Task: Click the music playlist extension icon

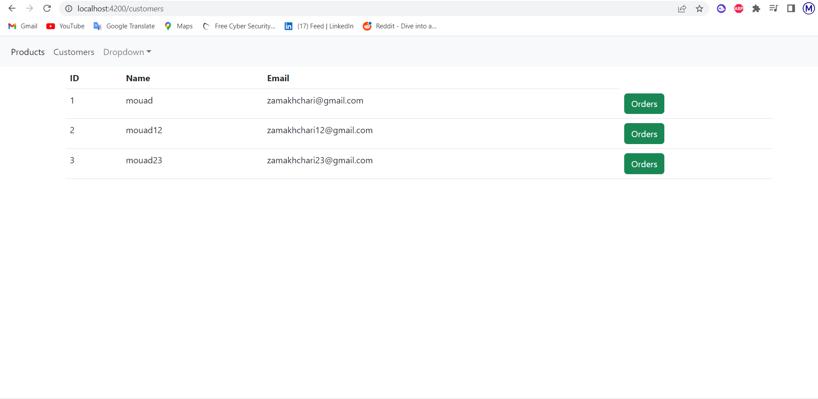Action: coord(773,8)
